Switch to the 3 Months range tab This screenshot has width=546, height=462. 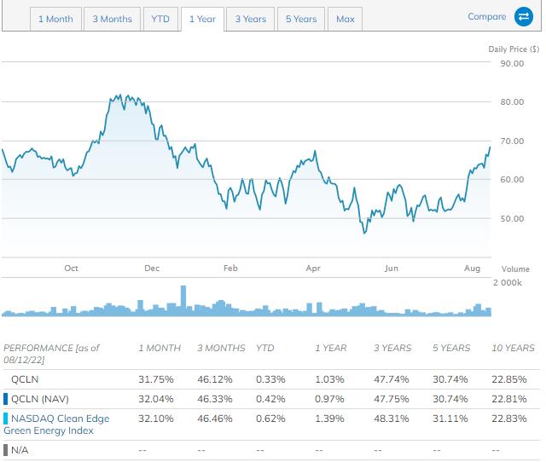pyautogui.click(x=112, y=19)
